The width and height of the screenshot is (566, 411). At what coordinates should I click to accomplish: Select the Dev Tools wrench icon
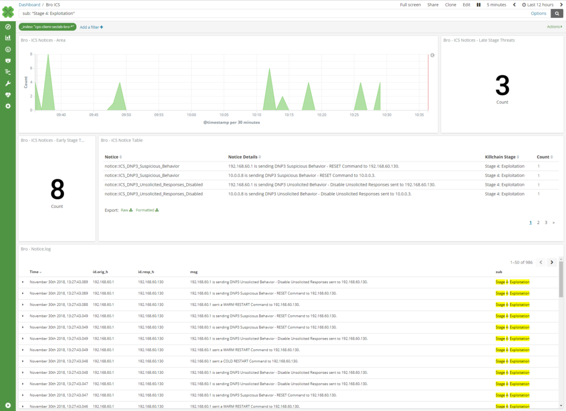coord(8,84)
